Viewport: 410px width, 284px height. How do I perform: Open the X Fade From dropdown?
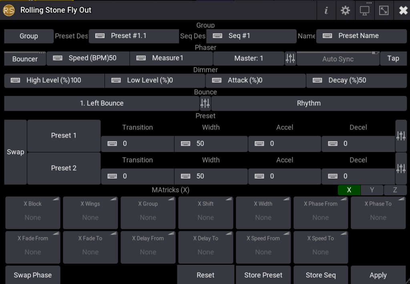(33, 247)
